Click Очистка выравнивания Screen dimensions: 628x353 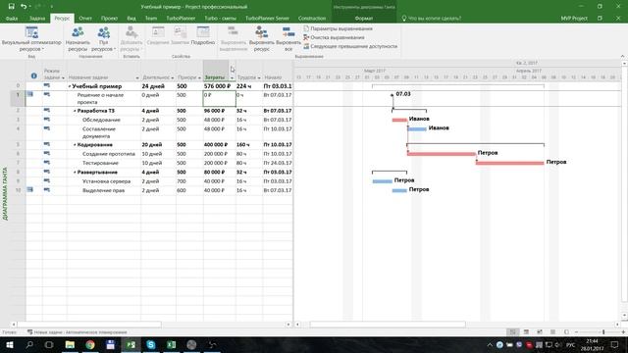pyautogui.click(x=334, y=37)
